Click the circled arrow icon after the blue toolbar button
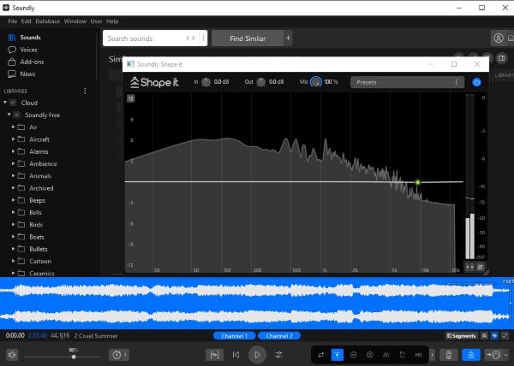This screenshot has width=514, height=366. pos(353,355)
